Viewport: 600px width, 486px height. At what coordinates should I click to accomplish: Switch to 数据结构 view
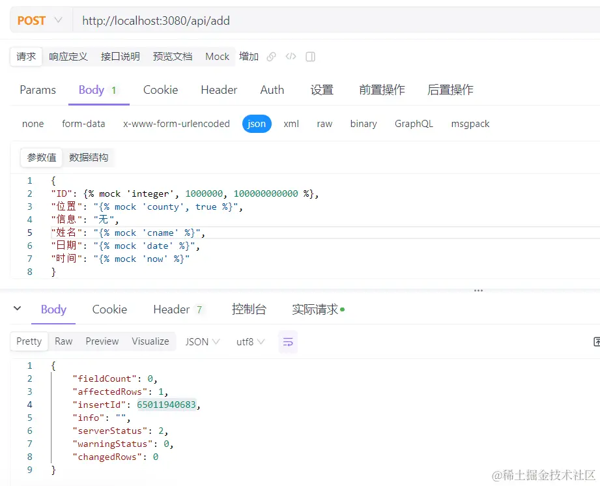pyautogui.click(x=89, y=158)
